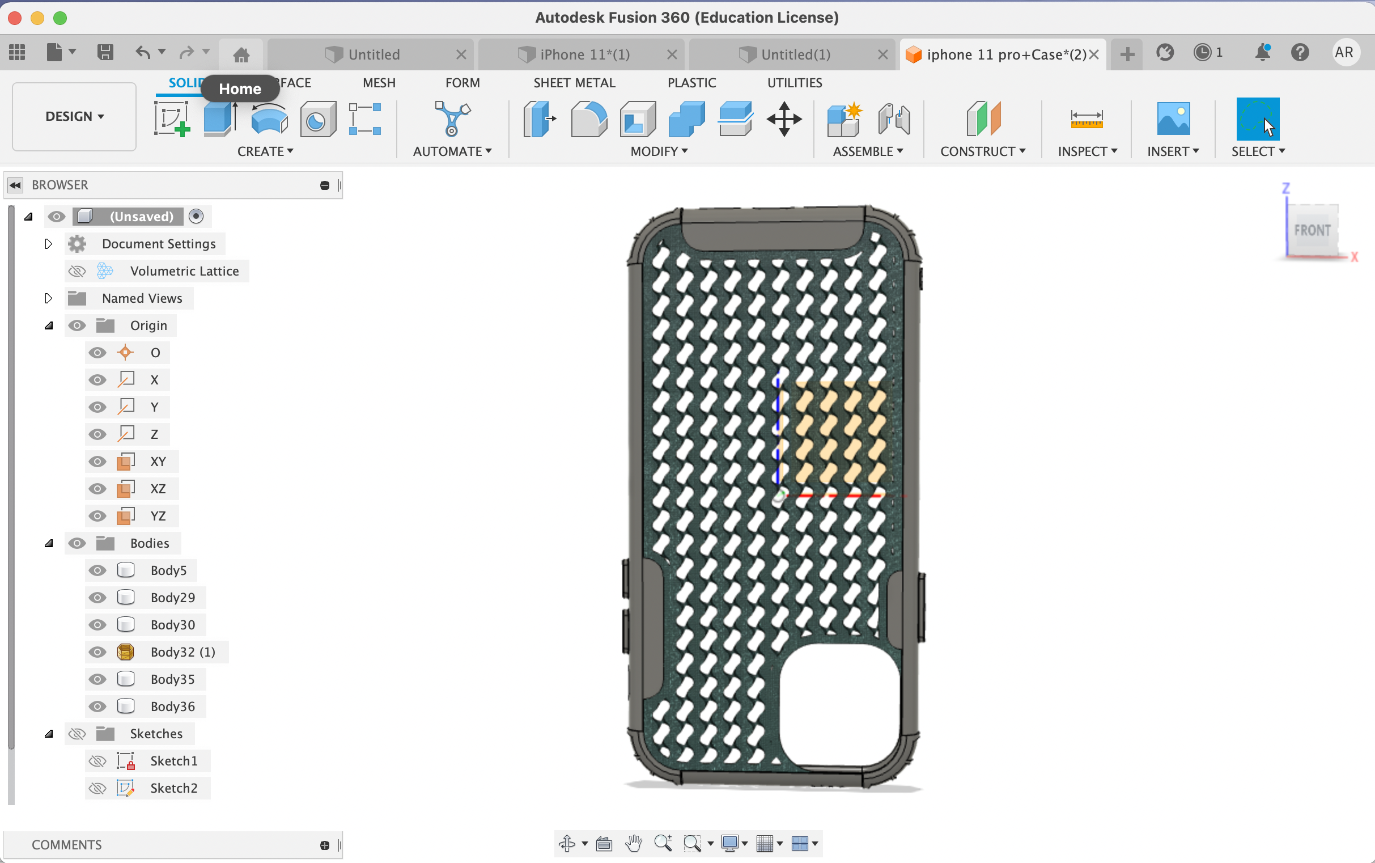Click the Measure ruler icon
The width and height of the screenshot is (1375, 863).
1087,119
